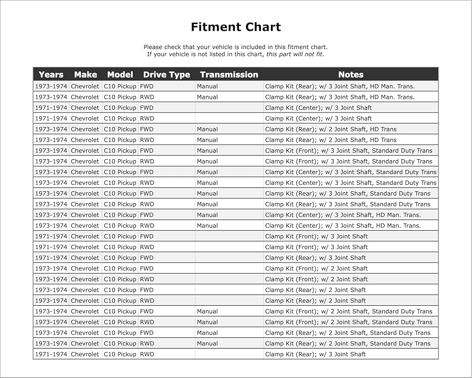Click the Clamp Kit (Center); w/ 3 Joint Shaft, Standard Duty Trans note in the RWD row
This screenshot has width=472, height=378.
[351, 183]
